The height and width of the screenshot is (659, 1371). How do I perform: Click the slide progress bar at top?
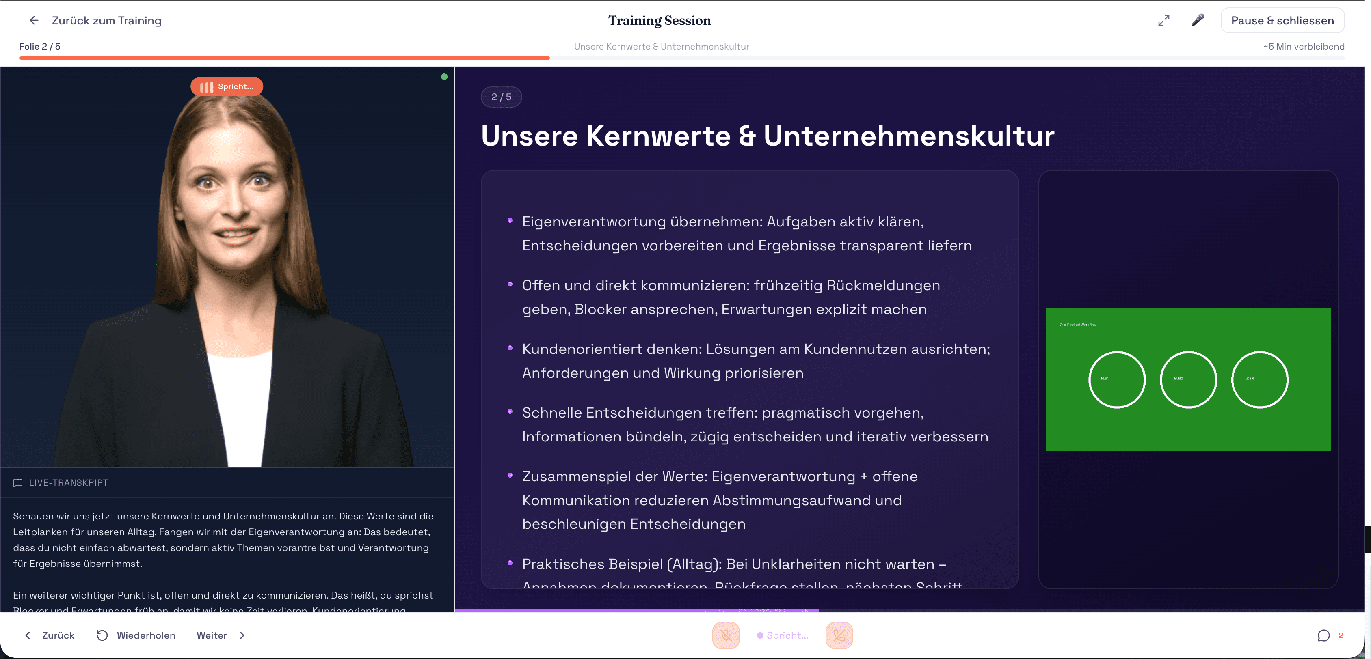[x=682, y=58]
